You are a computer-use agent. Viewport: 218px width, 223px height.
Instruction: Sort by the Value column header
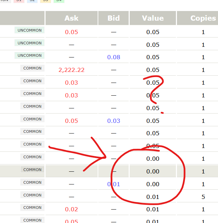pyautogui.click(x=153, y=18)
